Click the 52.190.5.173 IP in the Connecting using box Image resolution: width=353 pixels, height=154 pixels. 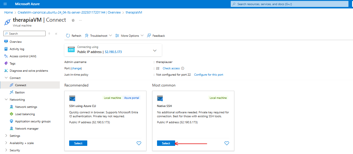click(113, 52)
